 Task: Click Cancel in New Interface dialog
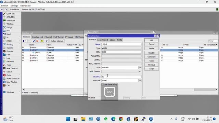(x=152, y=44)
